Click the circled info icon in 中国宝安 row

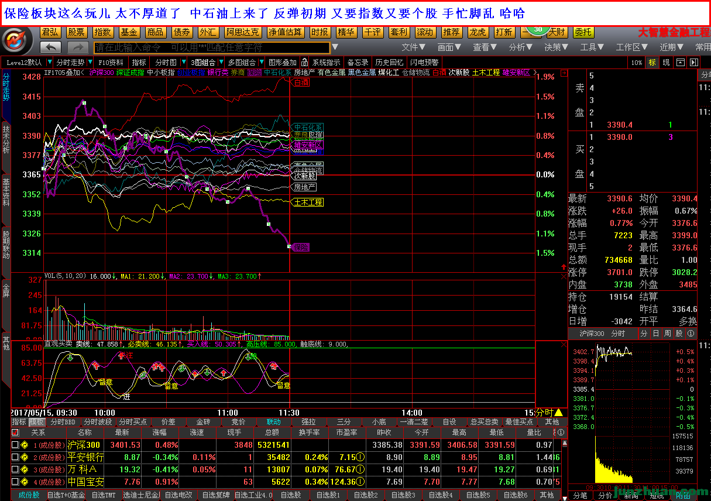click(361, 482)
